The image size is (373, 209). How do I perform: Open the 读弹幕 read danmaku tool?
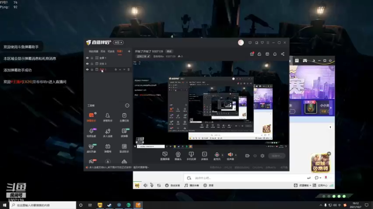[124, 133]
